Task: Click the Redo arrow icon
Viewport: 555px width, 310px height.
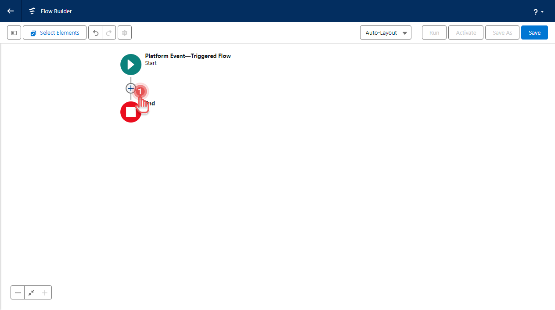Action: [x=108, y=32]
